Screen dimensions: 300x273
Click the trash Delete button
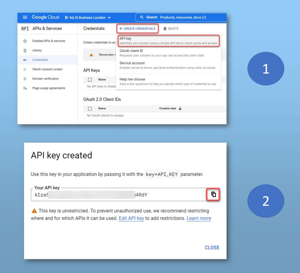(171, 29)
